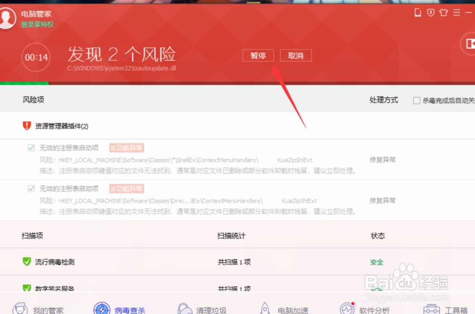475x314 pixels.
Task: Click the first IE功能异常 tag
Action: (x=127, y=148)
